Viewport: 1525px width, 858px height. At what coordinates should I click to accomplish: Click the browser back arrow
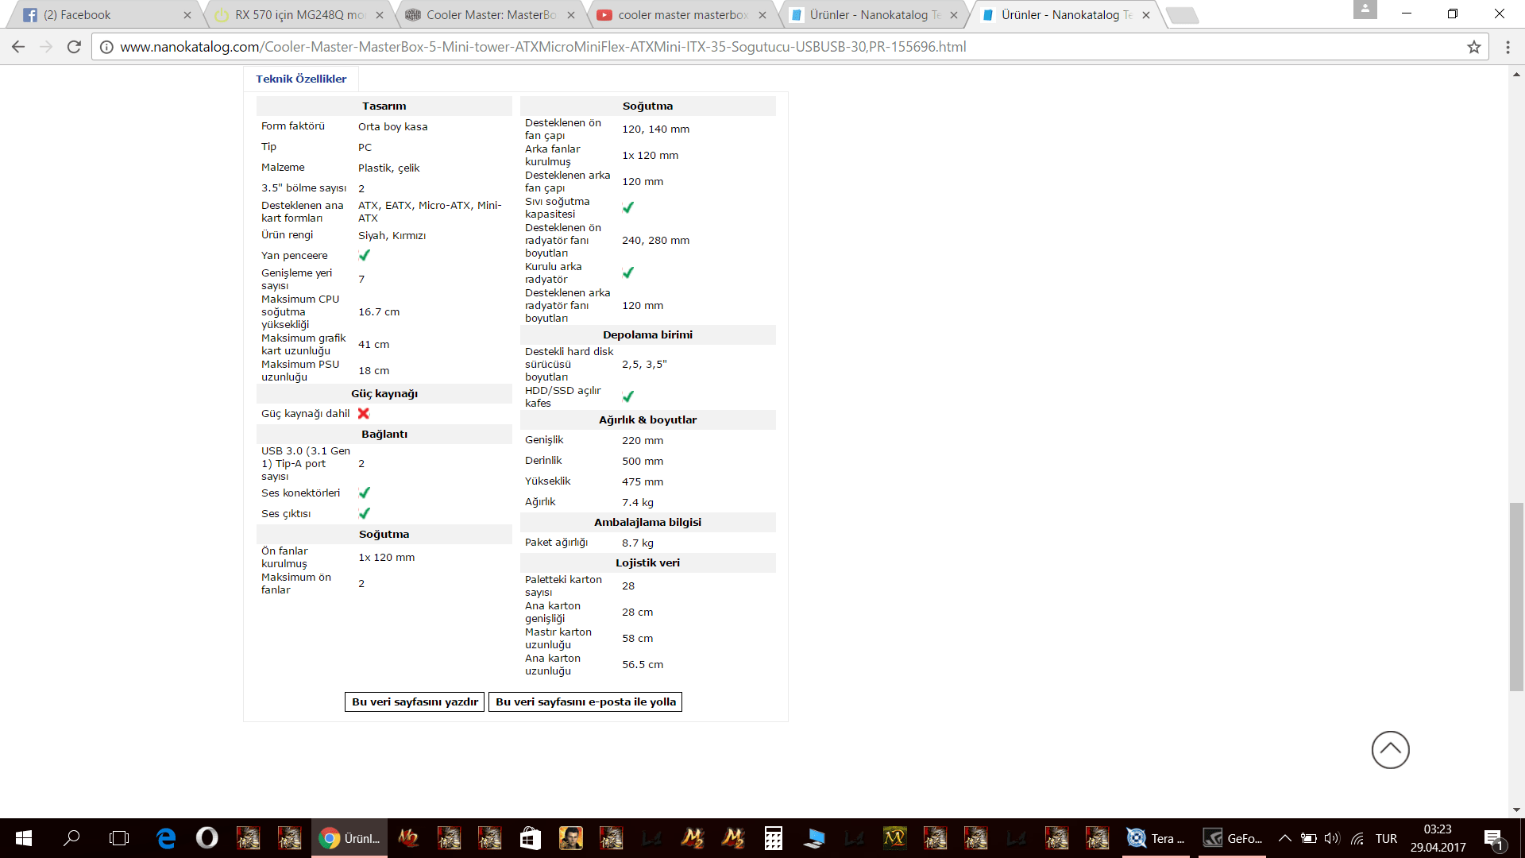18,47
